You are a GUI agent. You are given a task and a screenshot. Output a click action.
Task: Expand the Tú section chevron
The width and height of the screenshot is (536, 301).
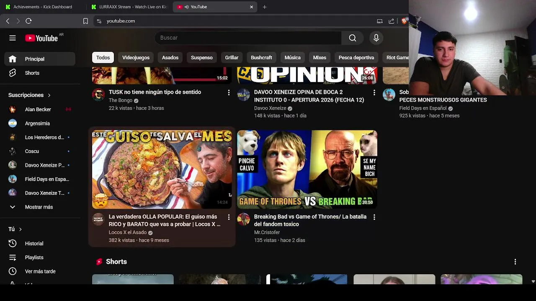pyautogui.click(x=20, y=229)
